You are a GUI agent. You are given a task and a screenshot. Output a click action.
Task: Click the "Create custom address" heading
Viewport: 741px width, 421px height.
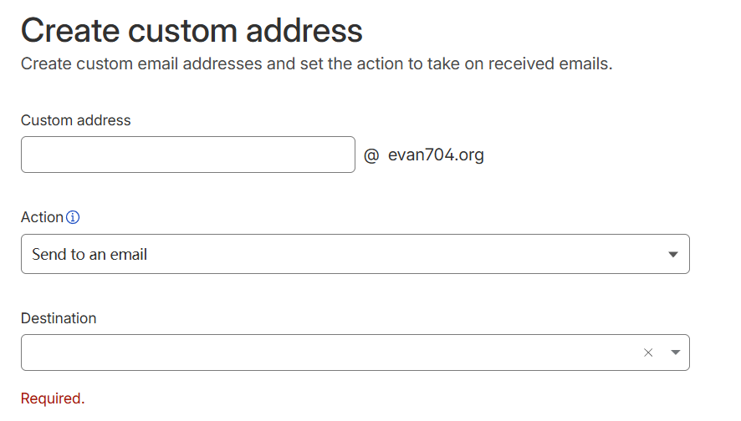point(192,31)
